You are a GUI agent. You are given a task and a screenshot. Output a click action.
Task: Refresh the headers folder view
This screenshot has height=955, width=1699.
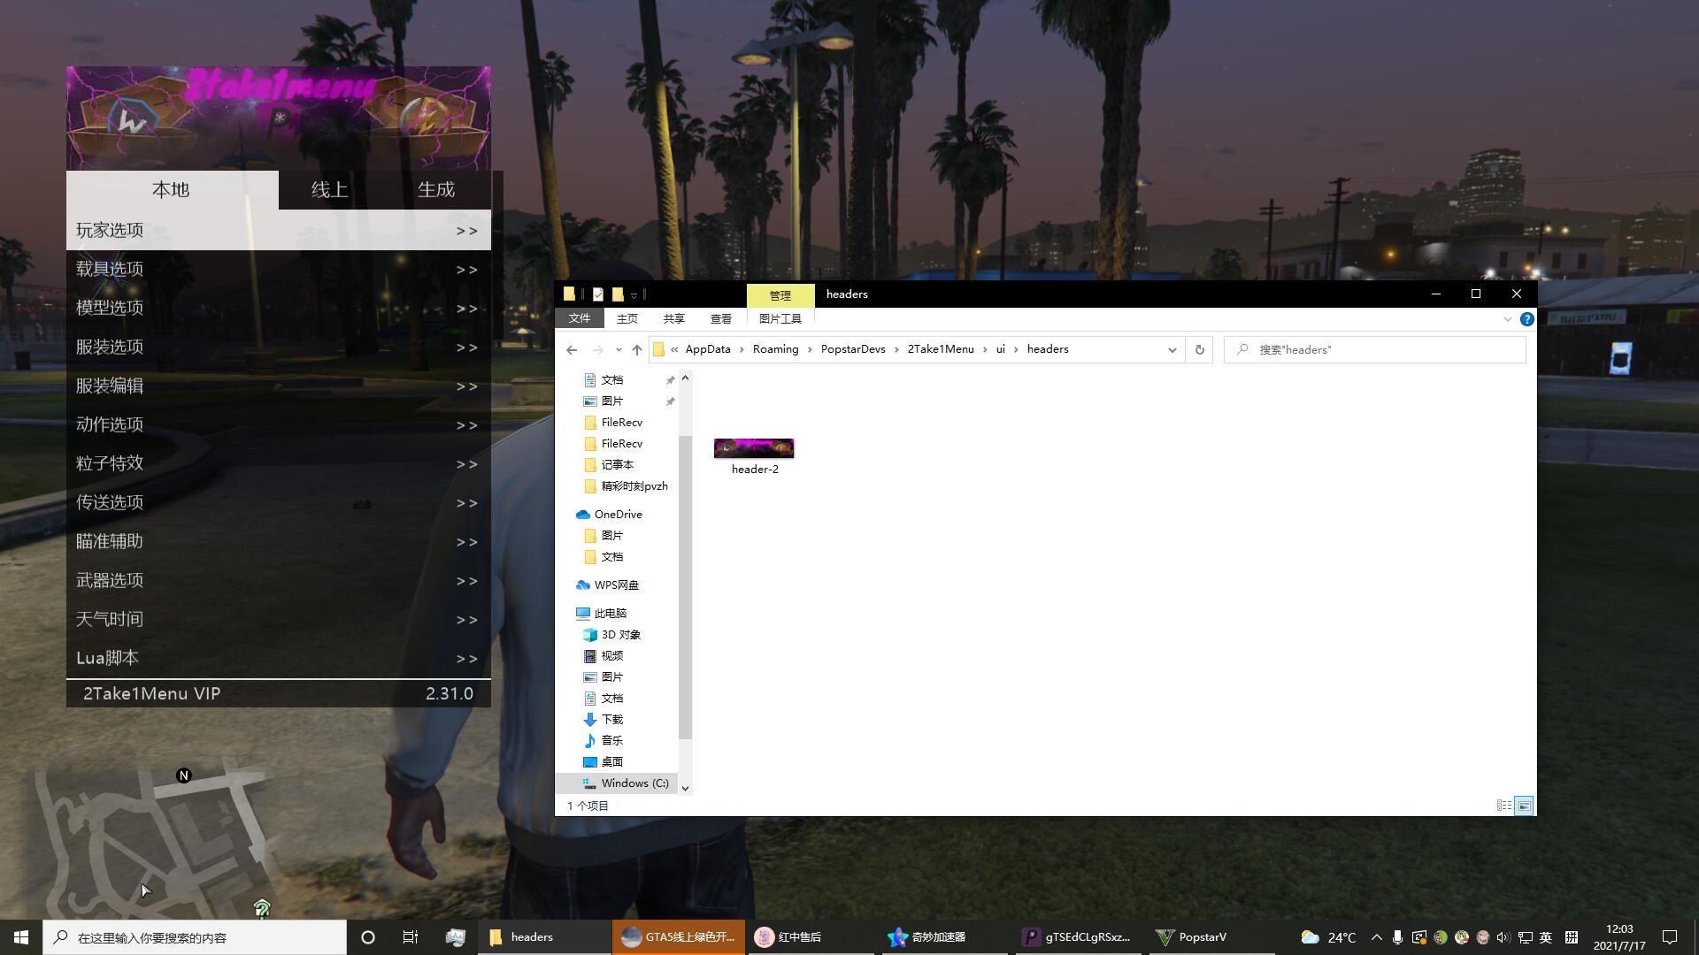pyautogui.click(x=1200, y=349)
